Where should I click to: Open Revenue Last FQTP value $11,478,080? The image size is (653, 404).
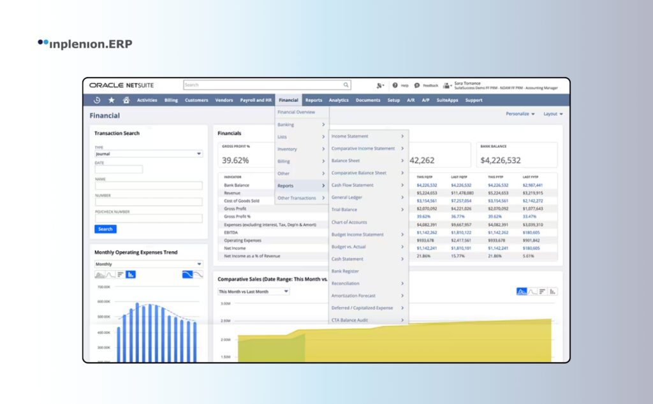pos(462,193)
